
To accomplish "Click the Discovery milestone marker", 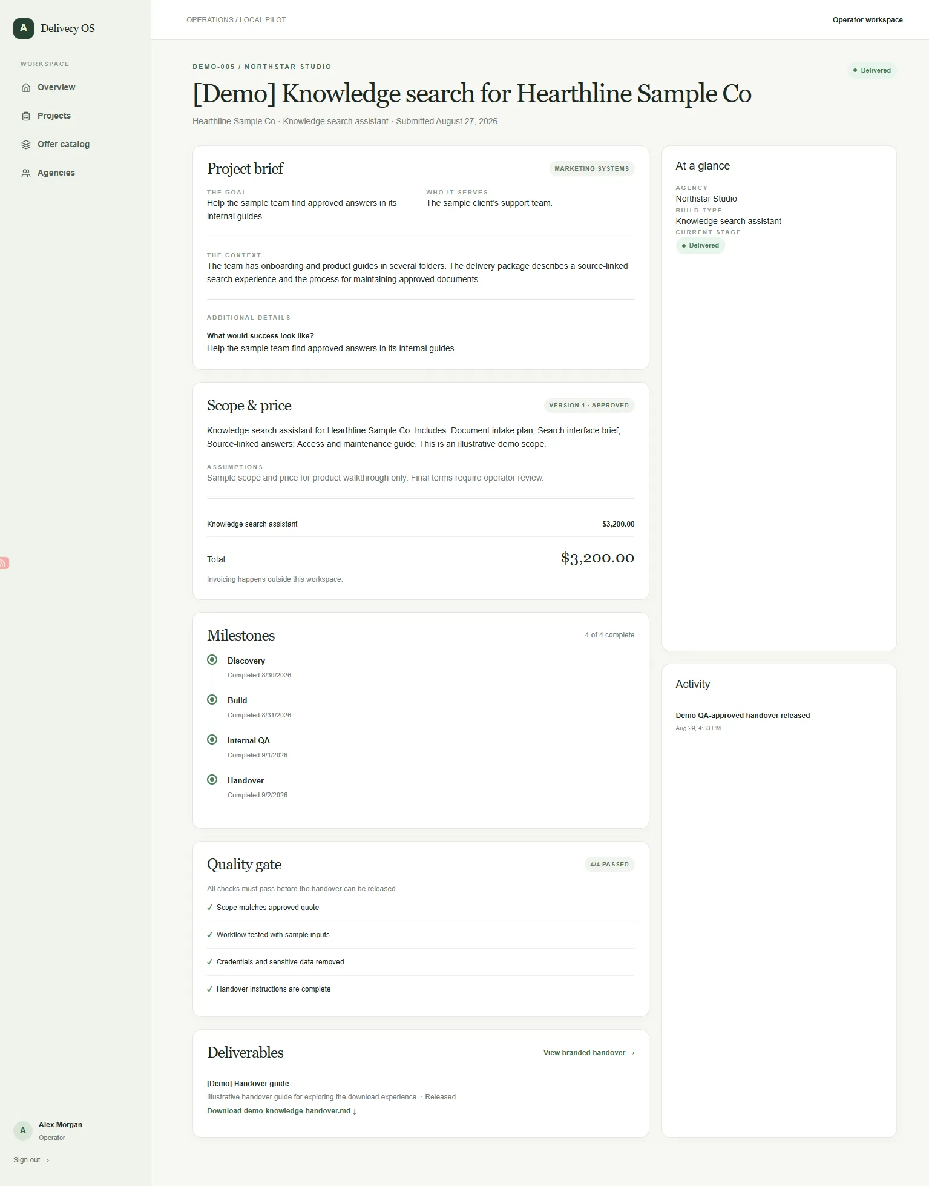I will point(212,659).
